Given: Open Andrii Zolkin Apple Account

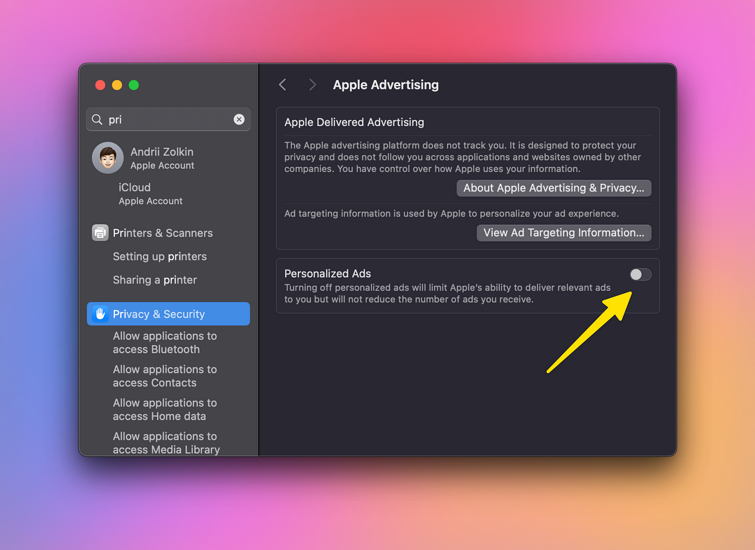Looking at the screenshot, I should tap(168, 158).
